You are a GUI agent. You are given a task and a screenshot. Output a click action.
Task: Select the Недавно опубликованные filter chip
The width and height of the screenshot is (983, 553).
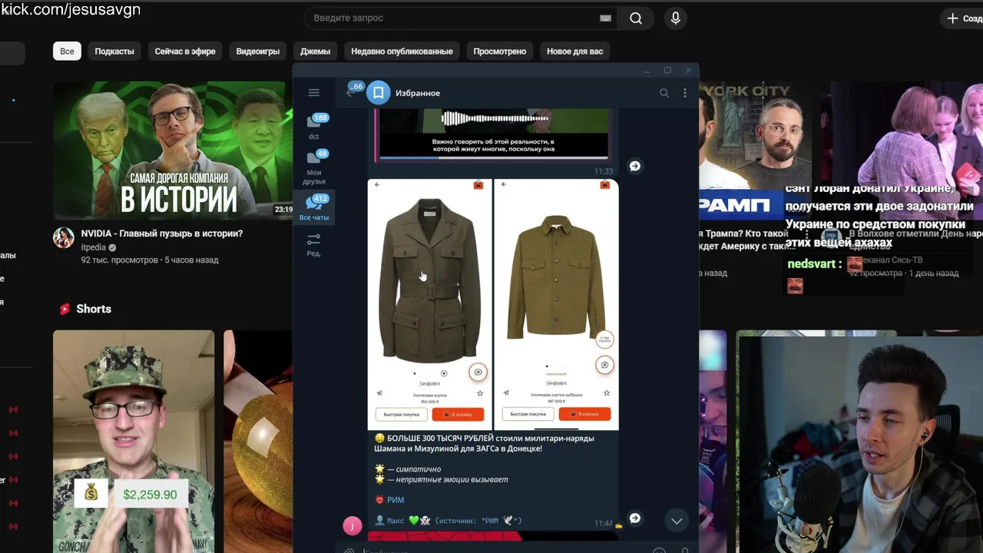[402, 51]
